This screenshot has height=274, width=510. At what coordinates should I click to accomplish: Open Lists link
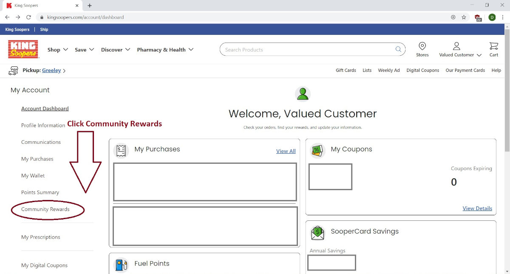tap(367, 71)
